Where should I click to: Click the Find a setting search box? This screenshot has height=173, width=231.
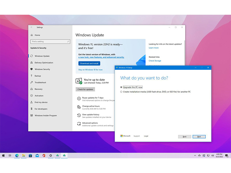[x=50, y=42]
